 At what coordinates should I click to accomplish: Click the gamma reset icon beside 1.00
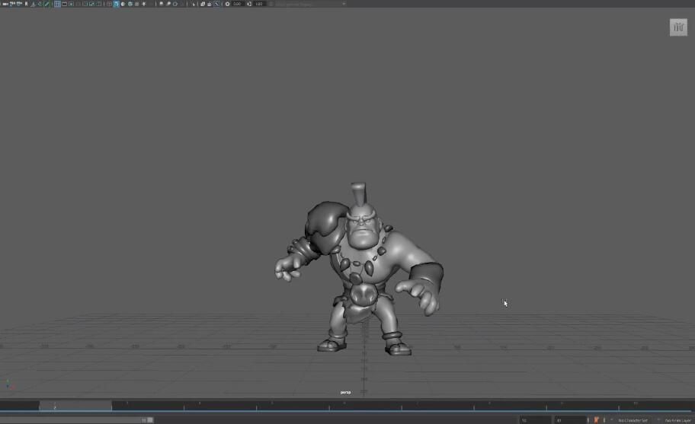249,4
